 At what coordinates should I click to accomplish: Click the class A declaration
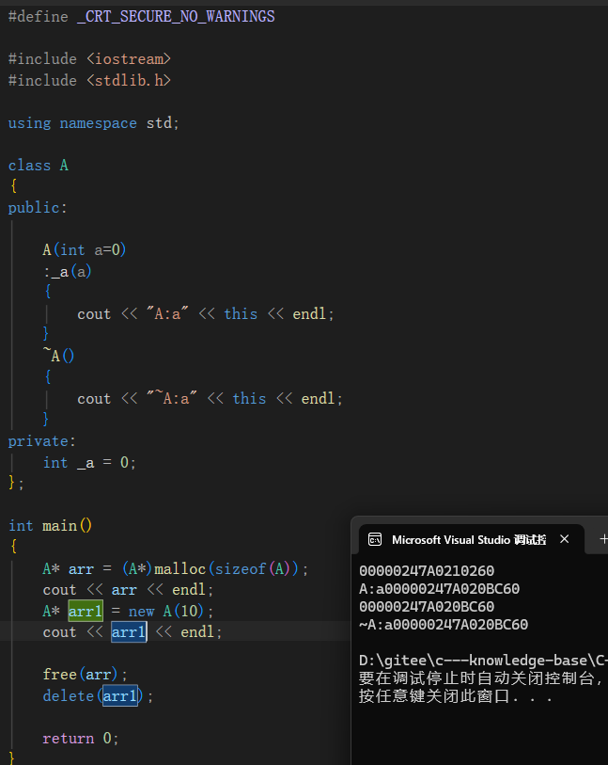(x=39, y=166)
